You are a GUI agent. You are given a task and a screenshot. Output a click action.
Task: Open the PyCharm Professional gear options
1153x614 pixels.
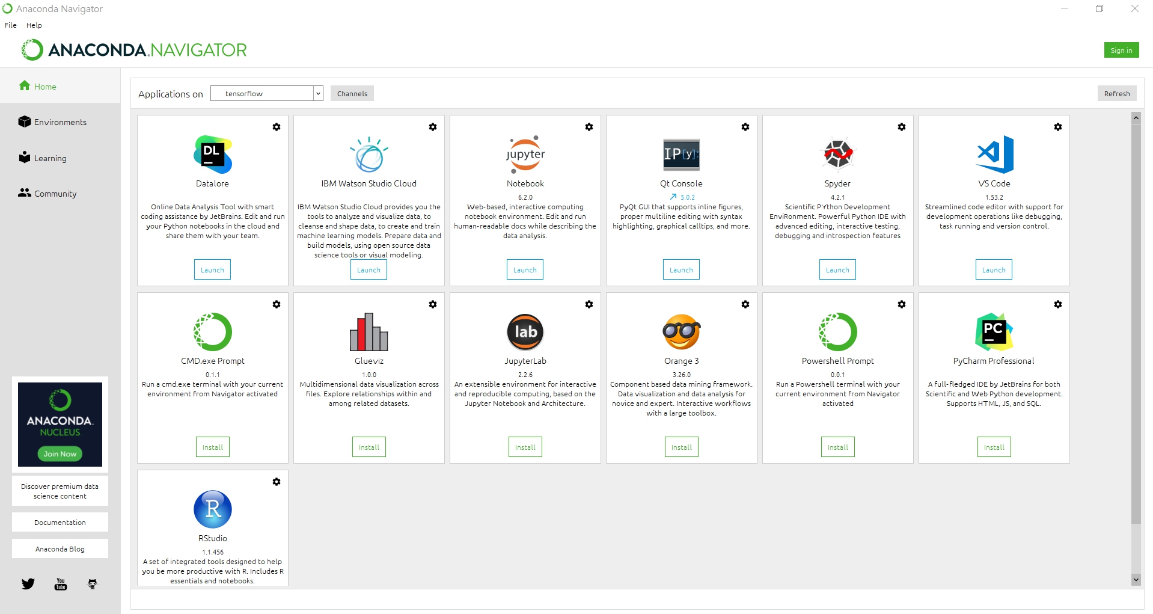click(1058, 304)
